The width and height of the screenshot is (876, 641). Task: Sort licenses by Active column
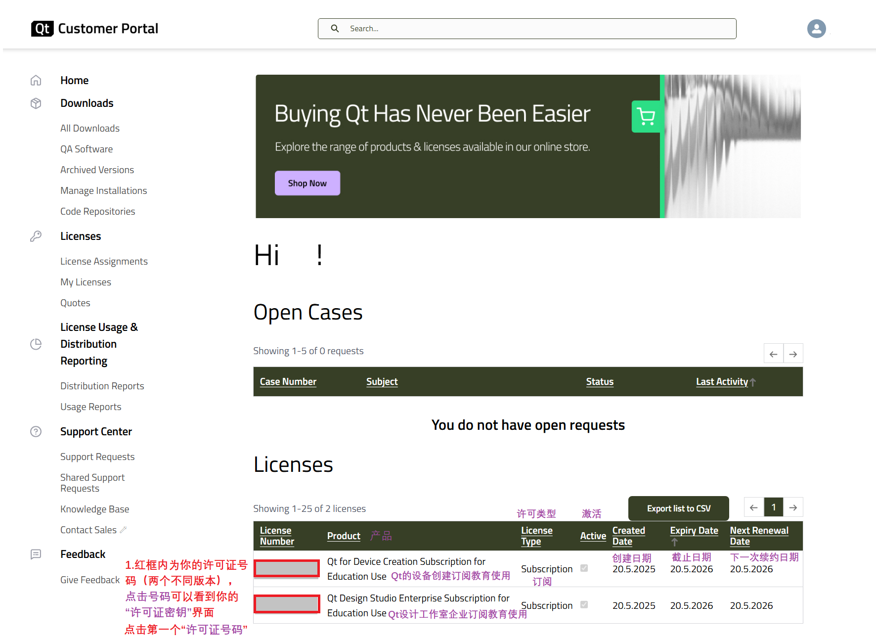click(x=593, y=536)
